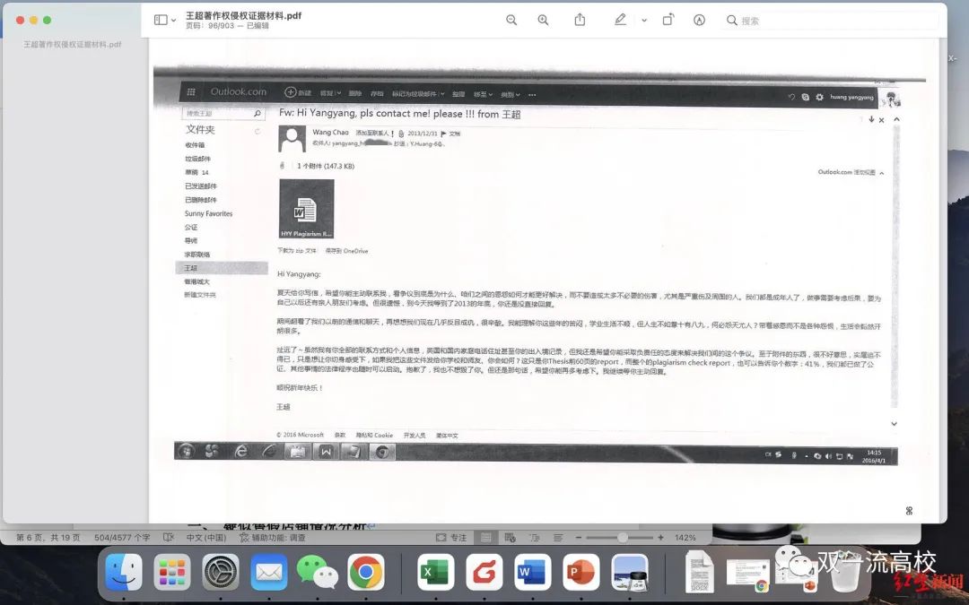
Task: Click the highlighted 王超 folder in scanned list
Action: click(222, 268)
